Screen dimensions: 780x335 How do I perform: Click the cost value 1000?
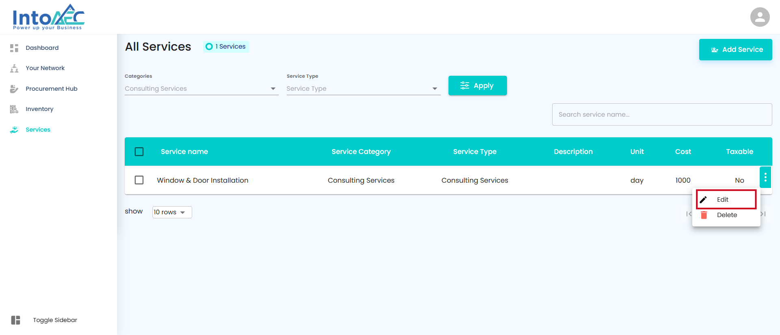tap(683, 180)
